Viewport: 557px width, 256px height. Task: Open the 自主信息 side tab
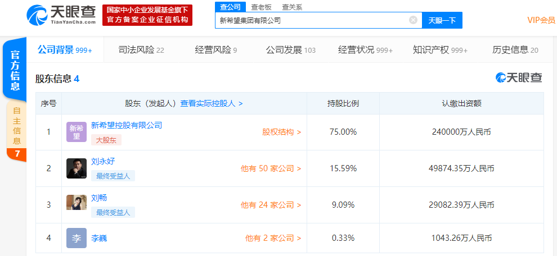pos(16,126)
